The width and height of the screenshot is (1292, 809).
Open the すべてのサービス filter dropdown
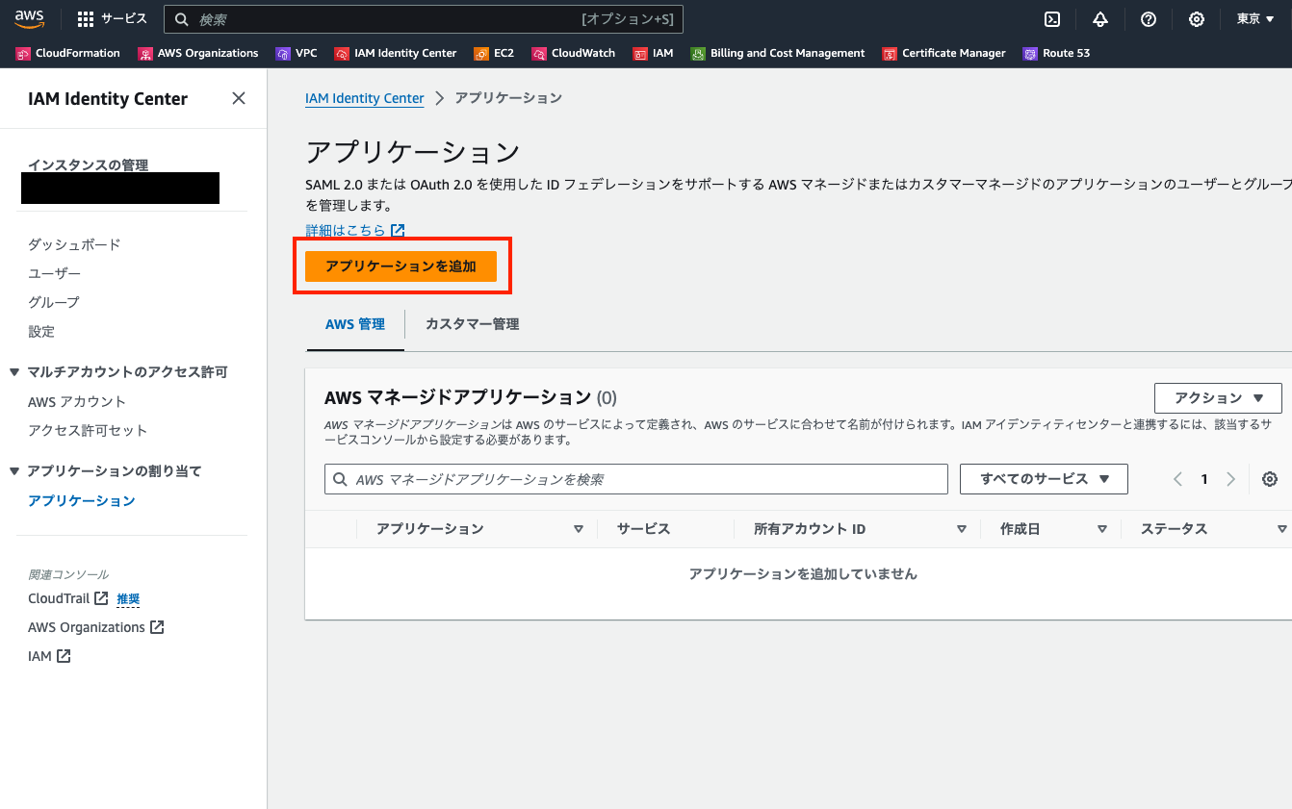(1043, 478)
